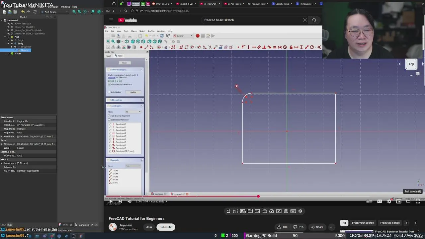Click the Save document icon in FreeCAD toolbar
Screen dimensions: 425x239
coord(15,12)
